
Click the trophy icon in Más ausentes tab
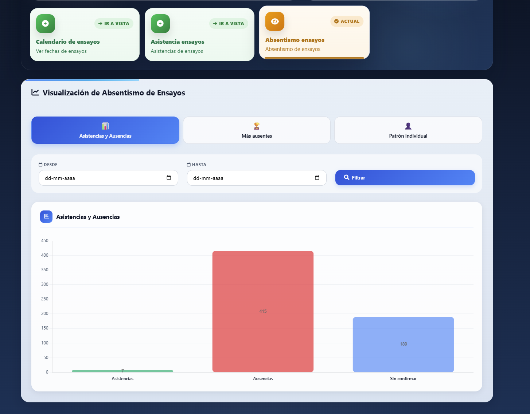[x=257, y=126]
